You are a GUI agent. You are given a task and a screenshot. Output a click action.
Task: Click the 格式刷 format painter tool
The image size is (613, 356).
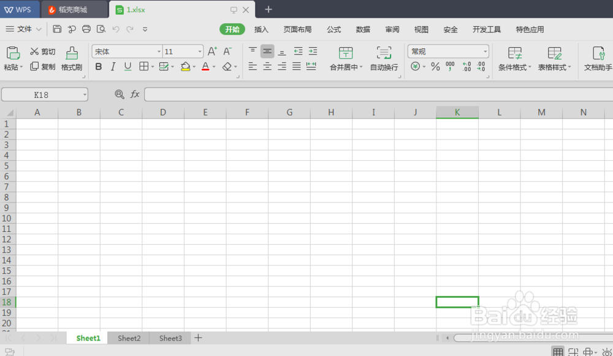coord(72,59)
